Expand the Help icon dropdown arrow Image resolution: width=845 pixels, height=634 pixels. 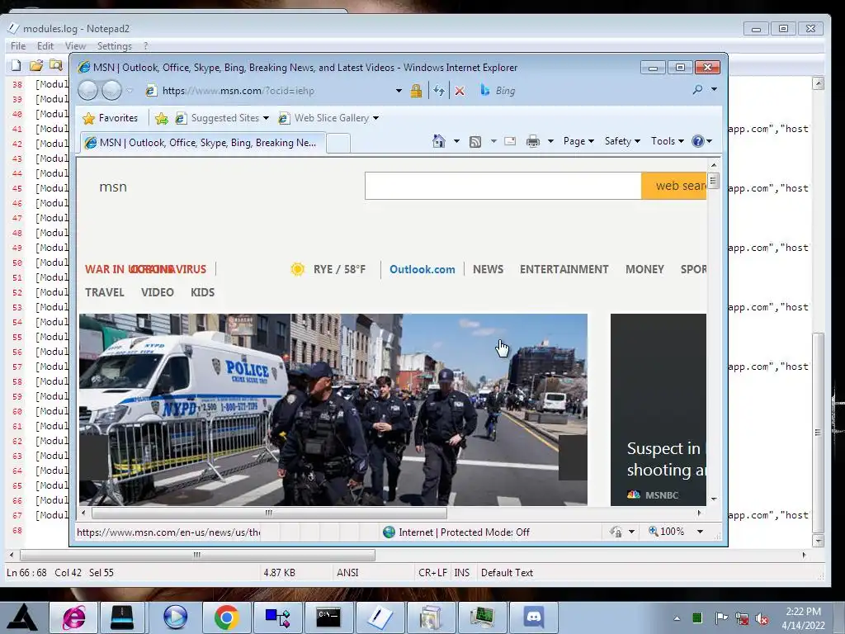pyautogui.click(x=709, y=141)
